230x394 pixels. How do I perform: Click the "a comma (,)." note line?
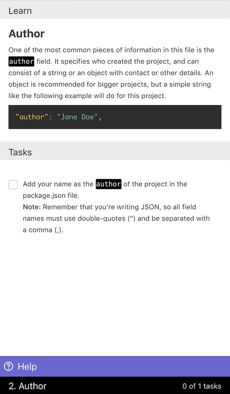click(x=43, y=230)
